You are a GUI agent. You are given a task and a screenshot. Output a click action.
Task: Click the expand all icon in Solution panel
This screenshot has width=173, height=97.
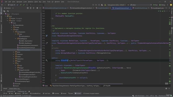click(31, 8)
